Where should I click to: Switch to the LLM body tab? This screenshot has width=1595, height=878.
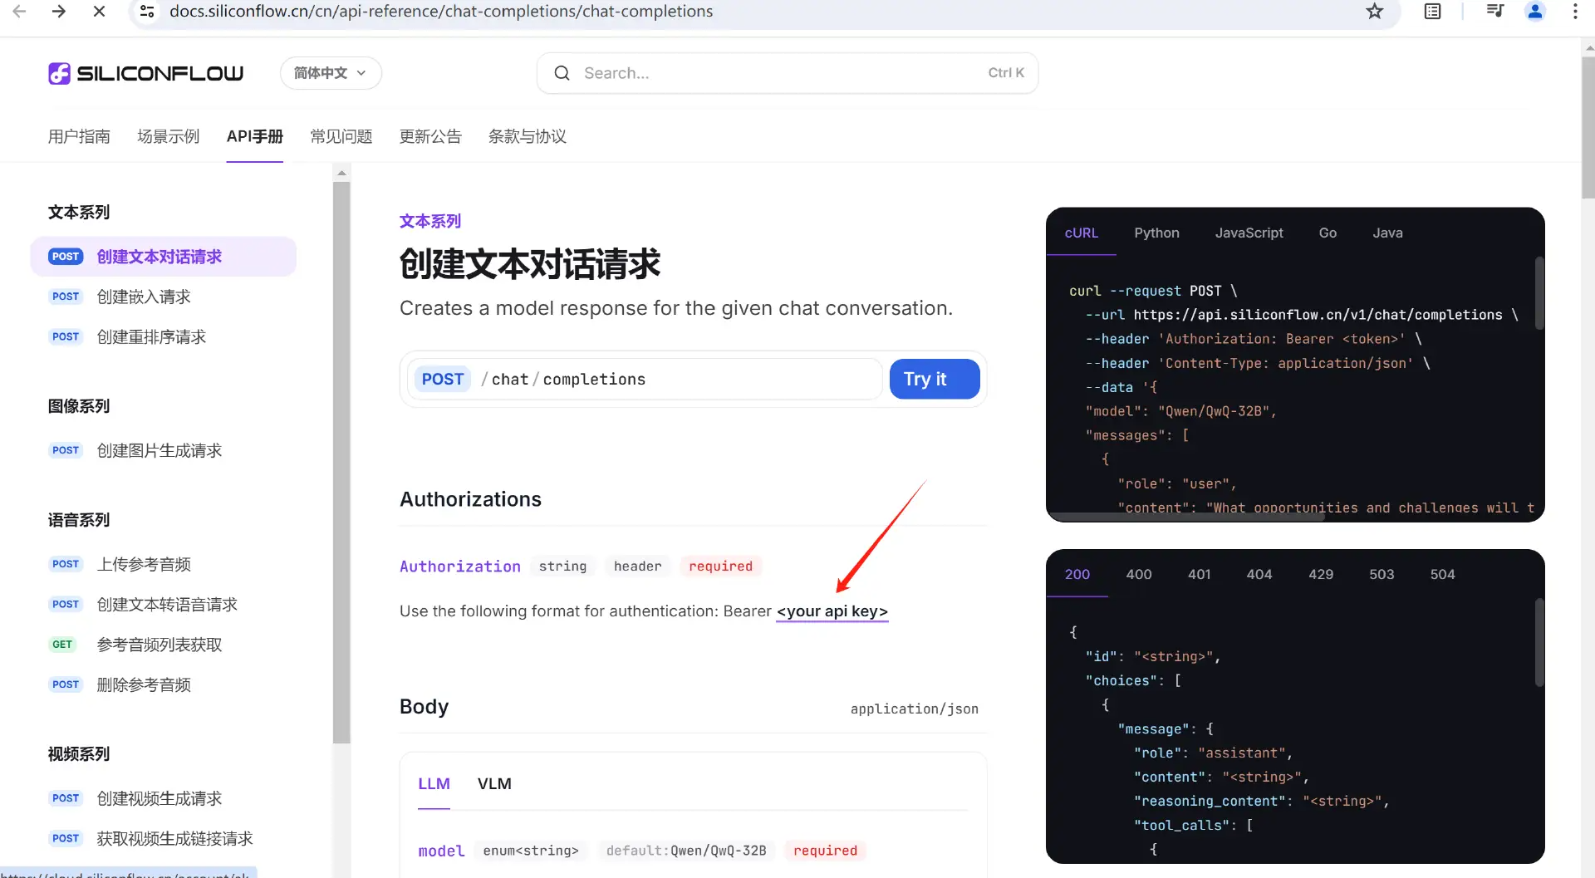click(x=434, y=783)
